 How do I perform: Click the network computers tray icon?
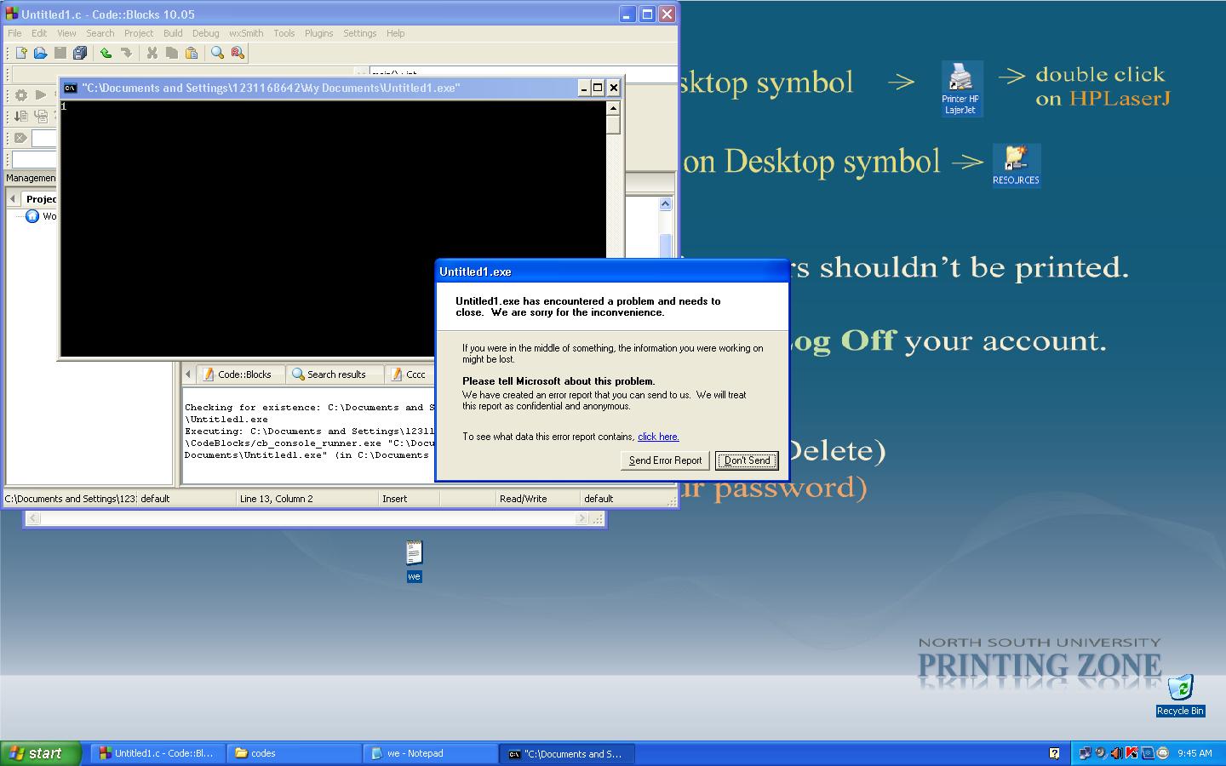tap(1085, 753)
